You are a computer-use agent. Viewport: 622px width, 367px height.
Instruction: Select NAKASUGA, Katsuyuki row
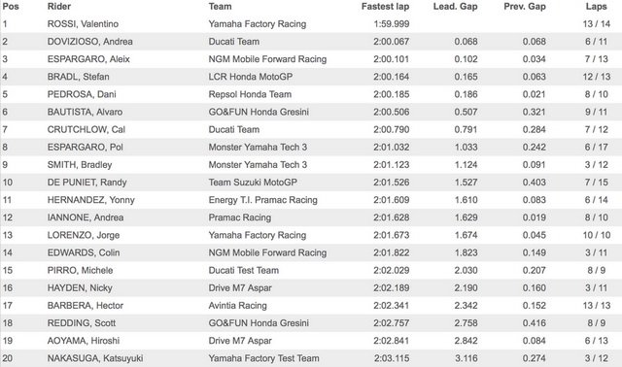pyautogui.click(x=311, y=358)
